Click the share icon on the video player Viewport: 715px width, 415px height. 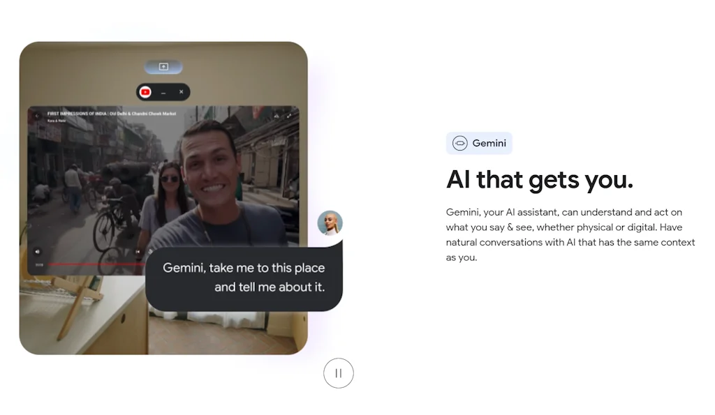coord(277,114)
